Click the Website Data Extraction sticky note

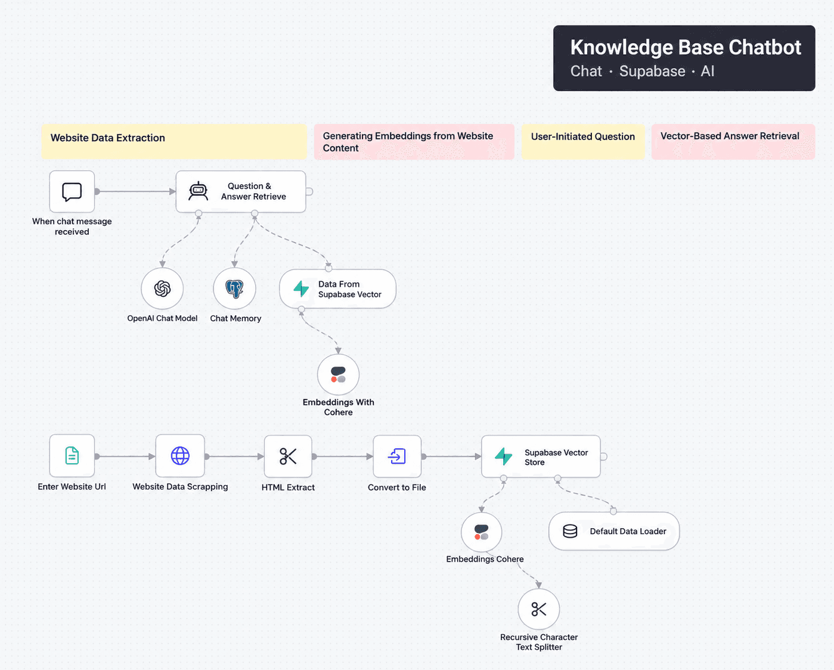coord(174,141)
